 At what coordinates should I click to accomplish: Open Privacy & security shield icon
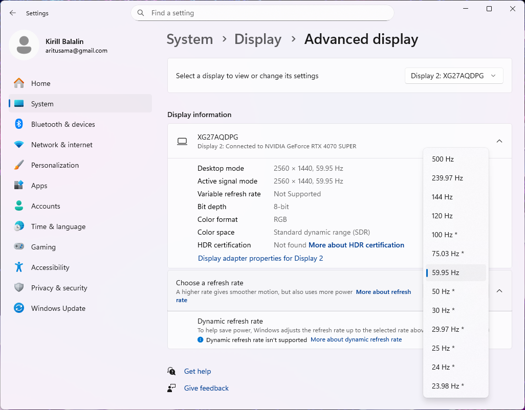pyautogui.click(x=19, y=288)
